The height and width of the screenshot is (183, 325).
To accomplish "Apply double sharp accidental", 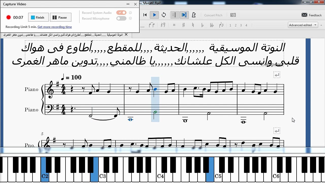I will (x=174, y=25).
